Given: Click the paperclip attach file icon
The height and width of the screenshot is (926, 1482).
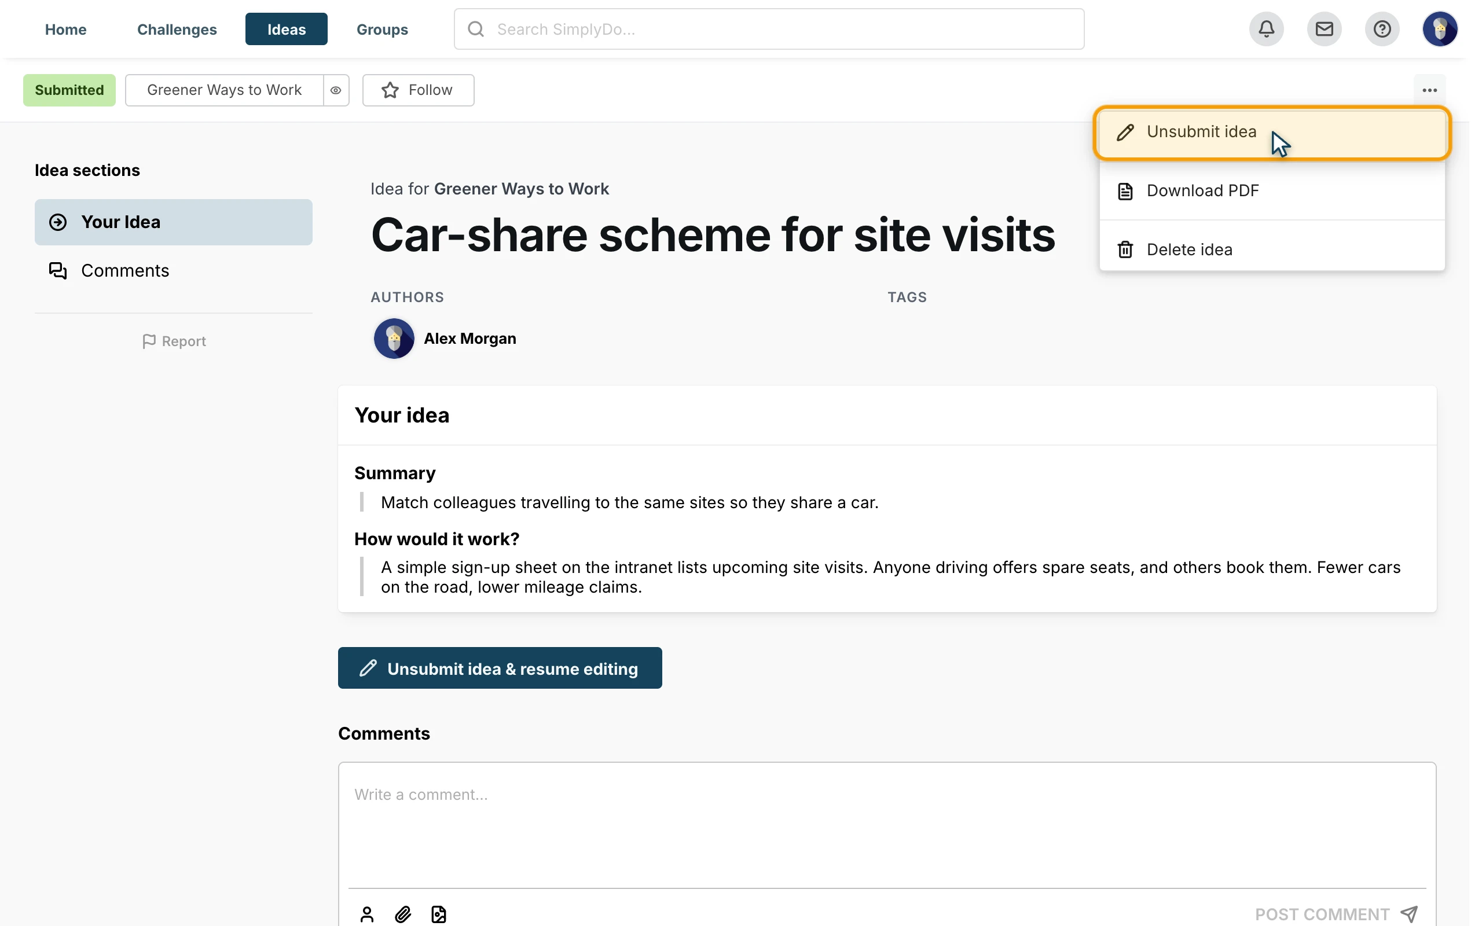Looking at the screenshot, I should tap(402, 914).
